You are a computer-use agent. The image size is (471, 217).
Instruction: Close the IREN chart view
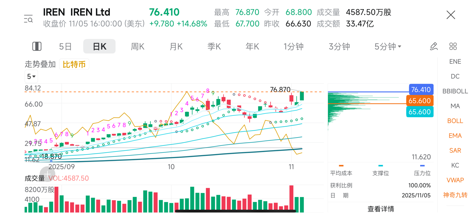pyautogui.click(x=451, y=15)
